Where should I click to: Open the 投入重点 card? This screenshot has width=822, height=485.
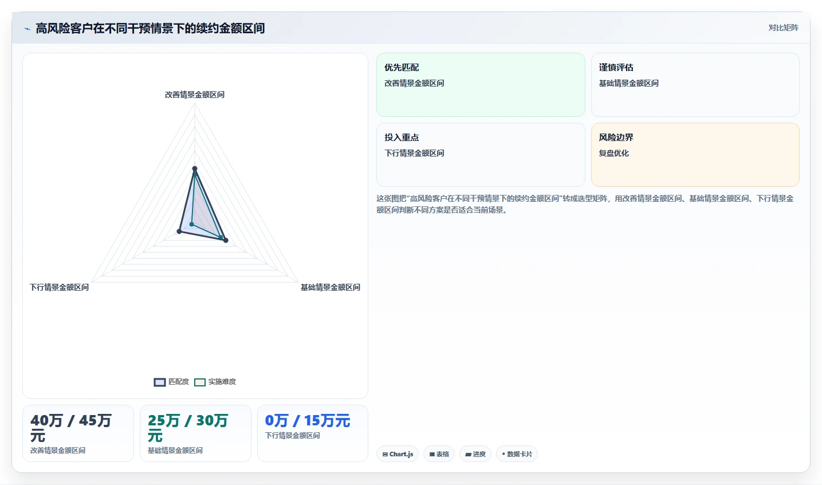click(x=481, y=155)
